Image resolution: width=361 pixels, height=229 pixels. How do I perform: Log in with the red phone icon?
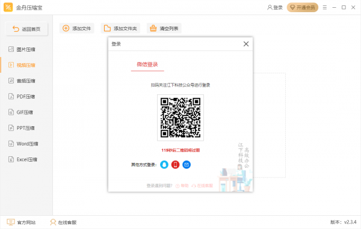click(176, 165)
